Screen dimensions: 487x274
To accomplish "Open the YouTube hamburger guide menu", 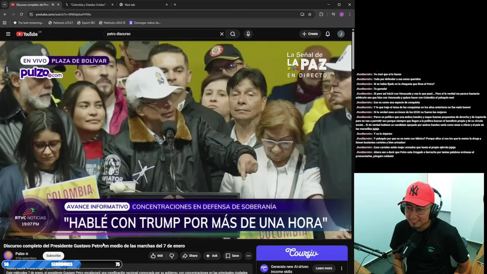I will pyautogui.click(x=8, y=34).
